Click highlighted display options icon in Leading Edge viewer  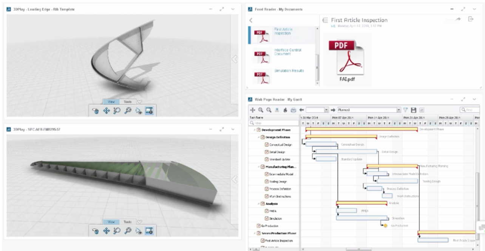click(x=149, y=111)
